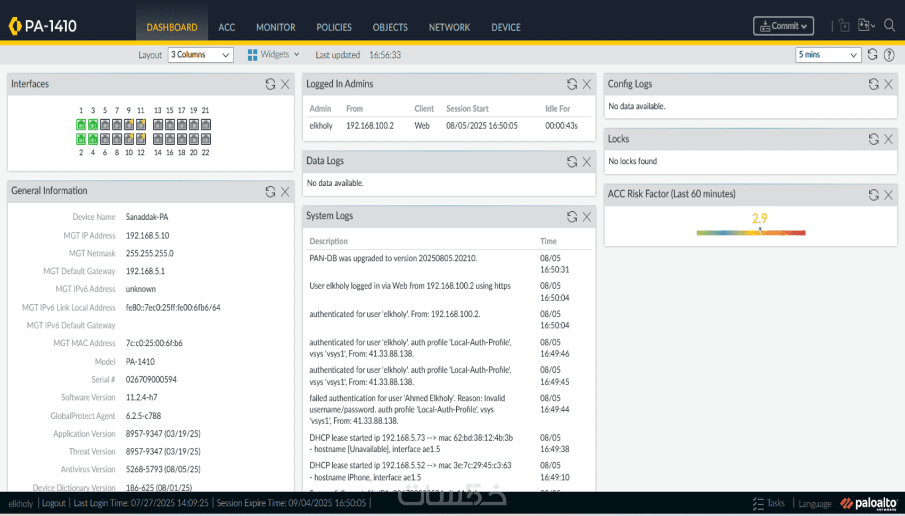Screen dimensions: 905x516
Task: Refresh the Logged In Admins widget
Action: 572,84
